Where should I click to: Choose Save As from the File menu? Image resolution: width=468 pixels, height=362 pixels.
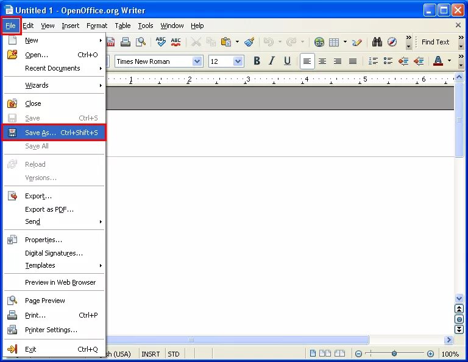(x=54, y=133)
